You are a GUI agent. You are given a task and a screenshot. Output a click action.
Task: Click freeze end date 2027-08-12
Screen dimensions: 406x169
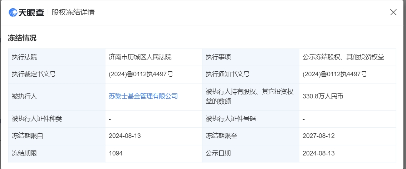[x=318, y=136]
